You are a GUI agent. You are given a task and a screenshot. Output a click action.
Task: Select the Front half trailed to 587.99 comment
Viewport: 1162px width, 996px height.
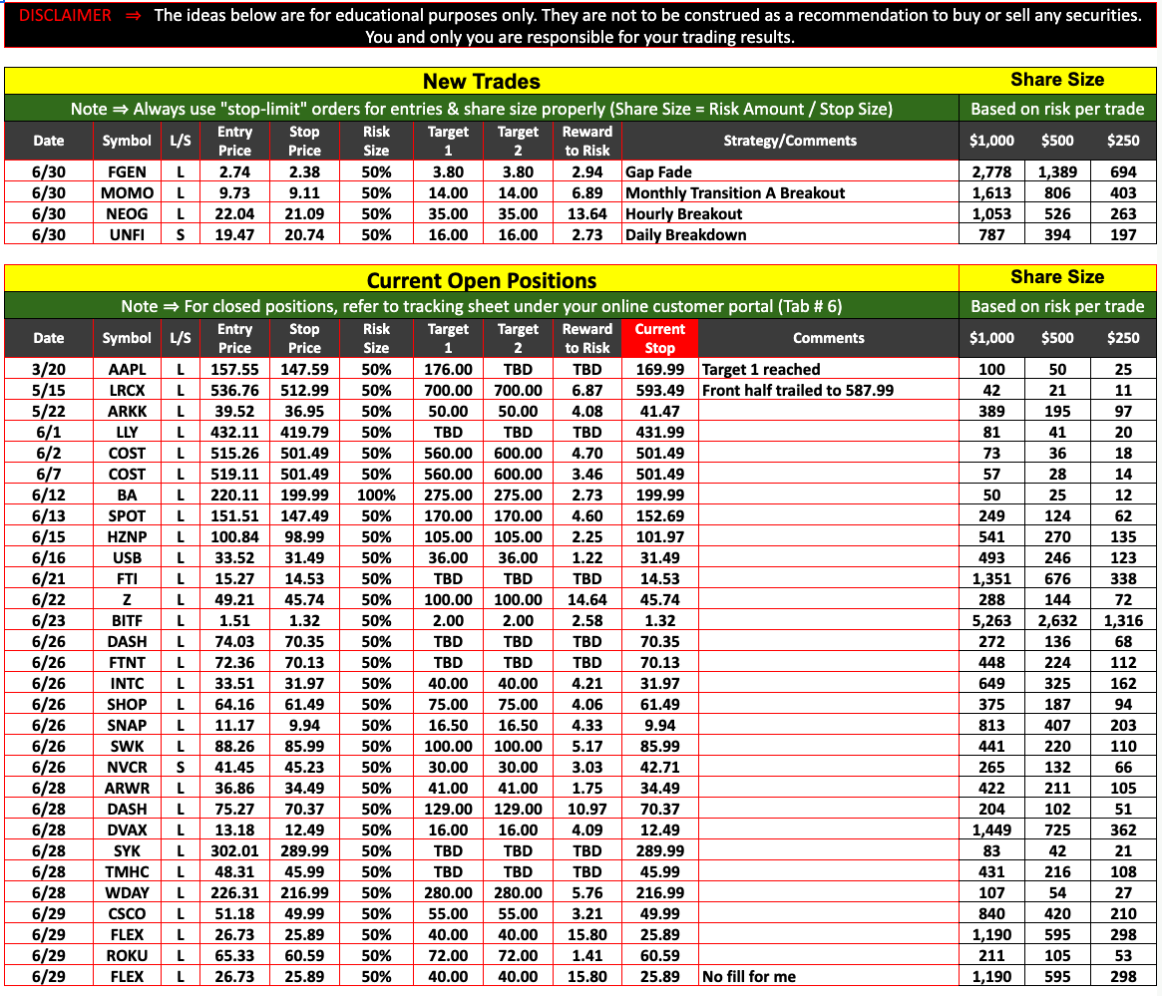pyautogui.click(x=798, y=391)
